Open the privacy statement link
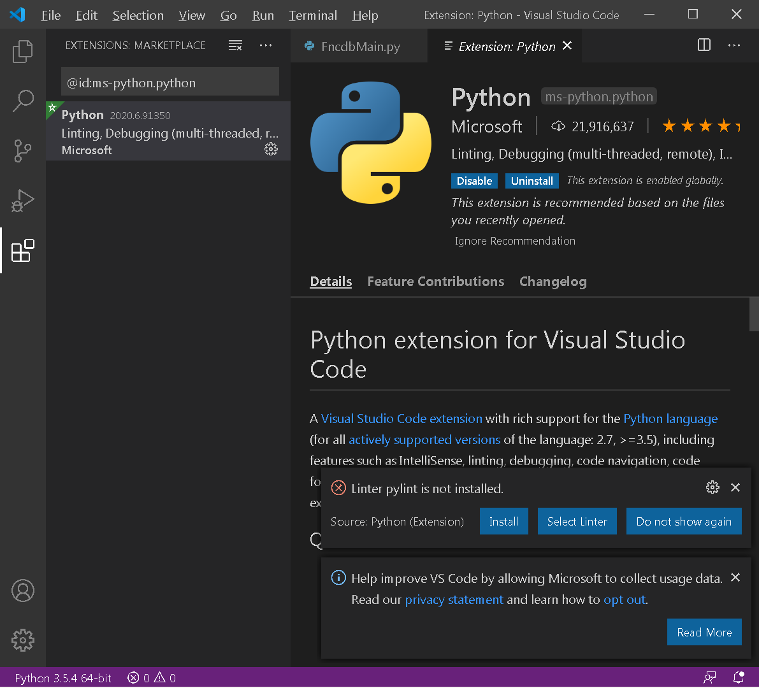Screen dimensions: 759x688 tap(454, 600)
